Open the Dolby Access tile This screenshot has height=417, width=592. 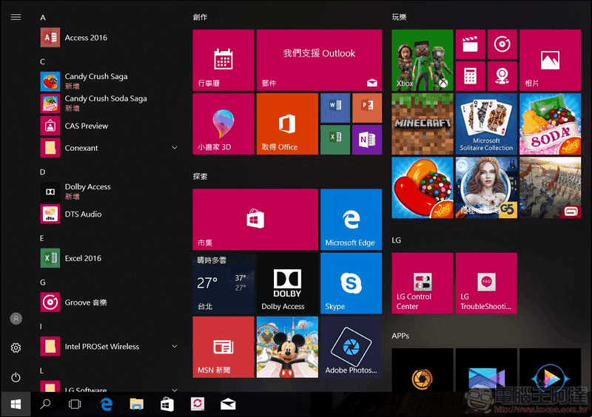pyautogui.click(x=287, y=283)
